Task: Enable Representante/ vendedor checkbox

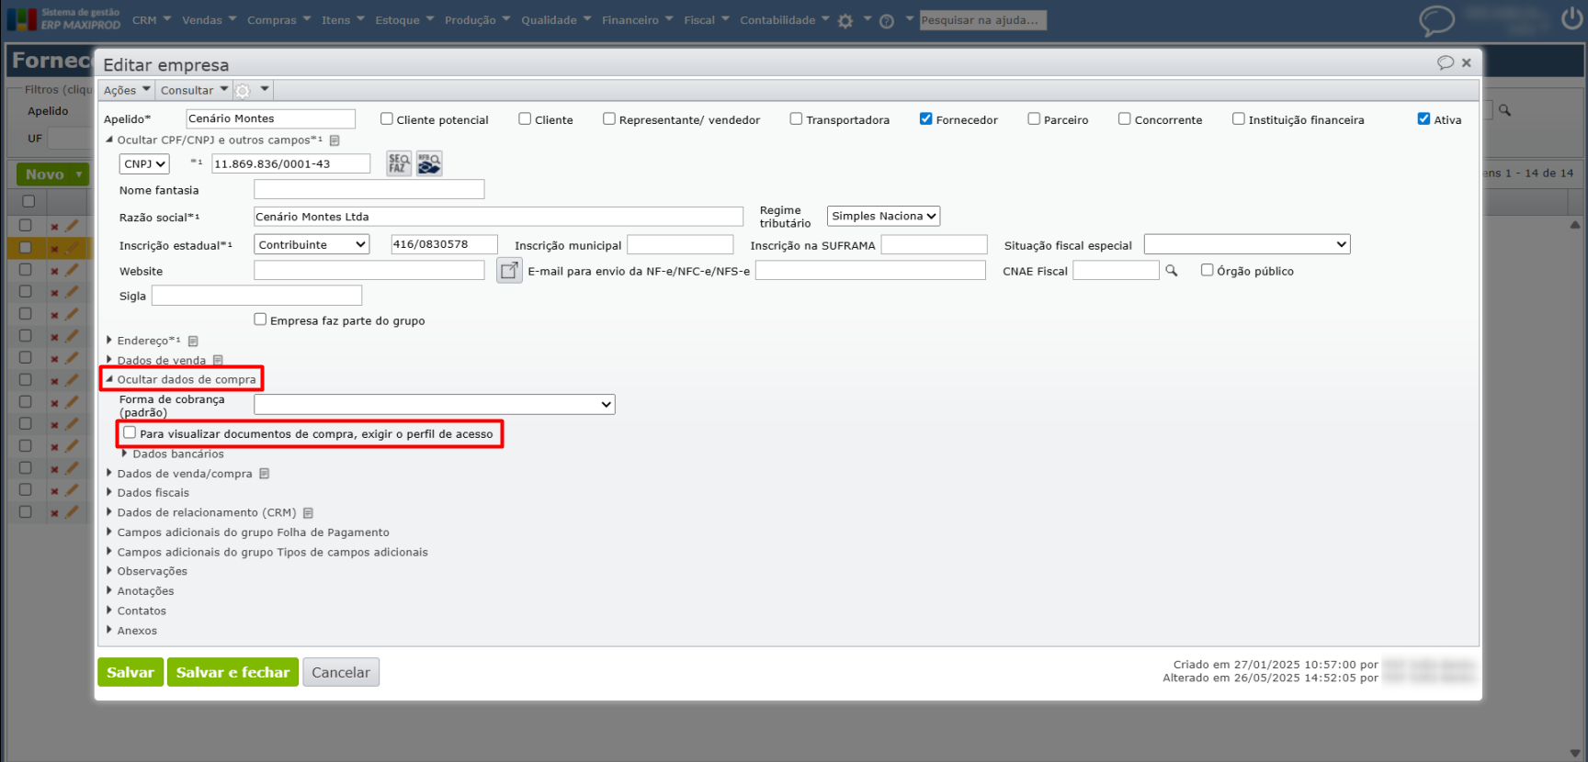Action: [609, 119]
